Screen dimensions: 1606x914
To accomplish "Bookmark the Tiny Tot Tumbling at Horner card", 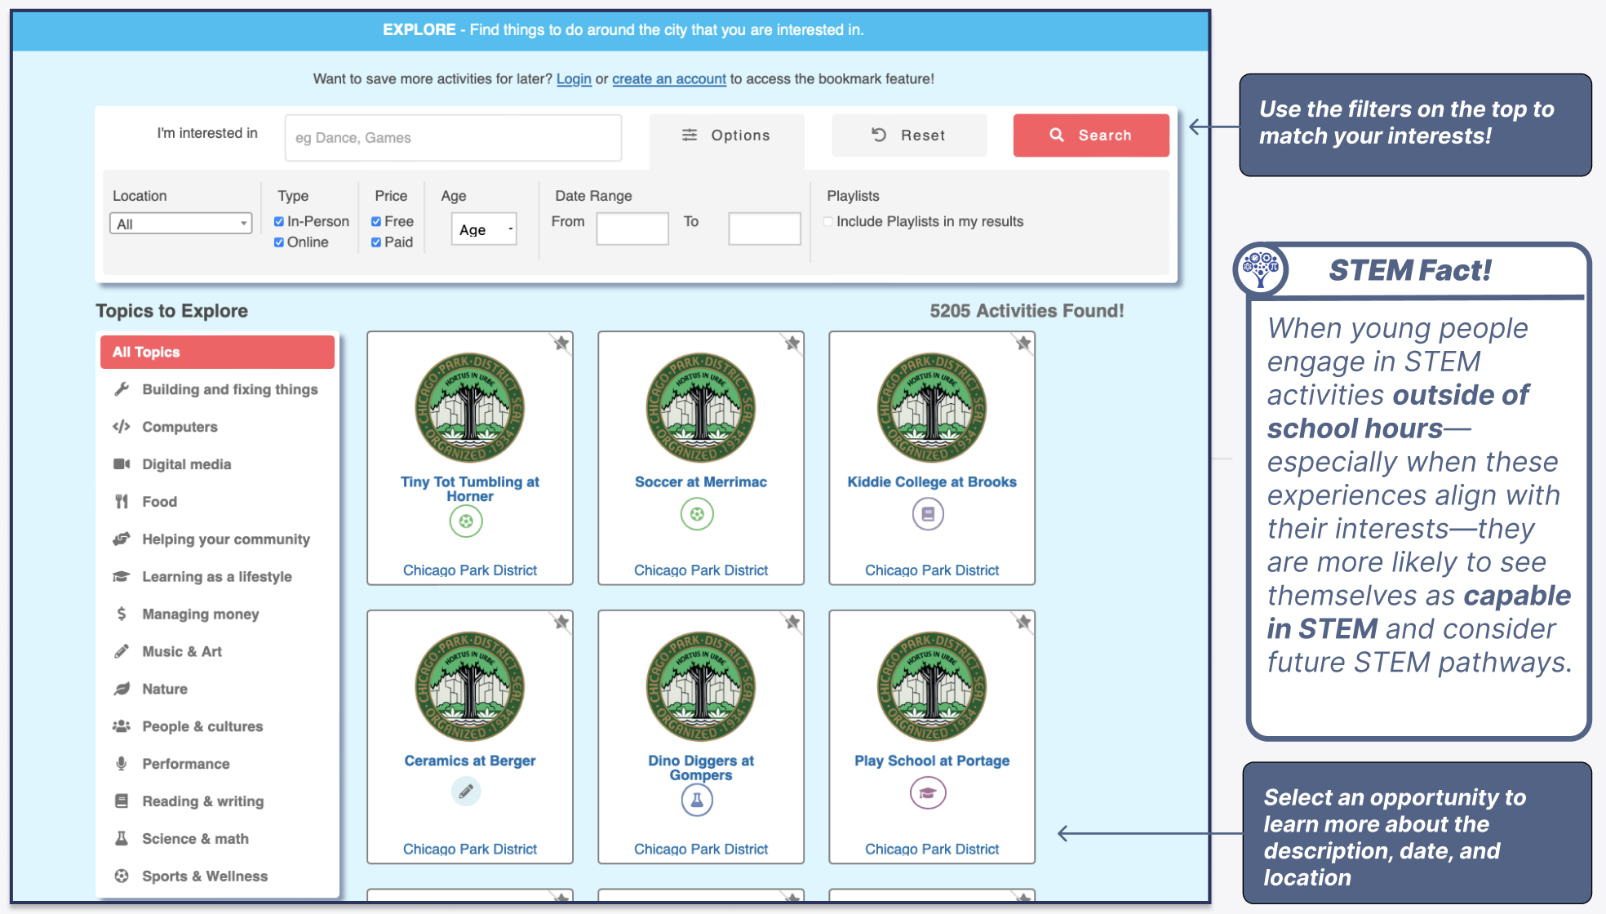I will point(561,344).
